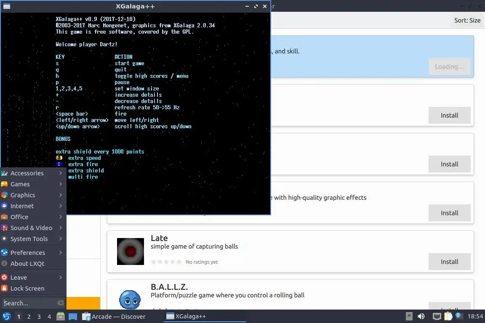This screenshot has width=485, height=323.
Task: Click the "extra fire" bonus line
Action: [x=83, y=164]
